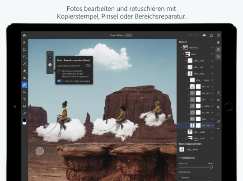Open the brush hardness circle control

[50, 65]
